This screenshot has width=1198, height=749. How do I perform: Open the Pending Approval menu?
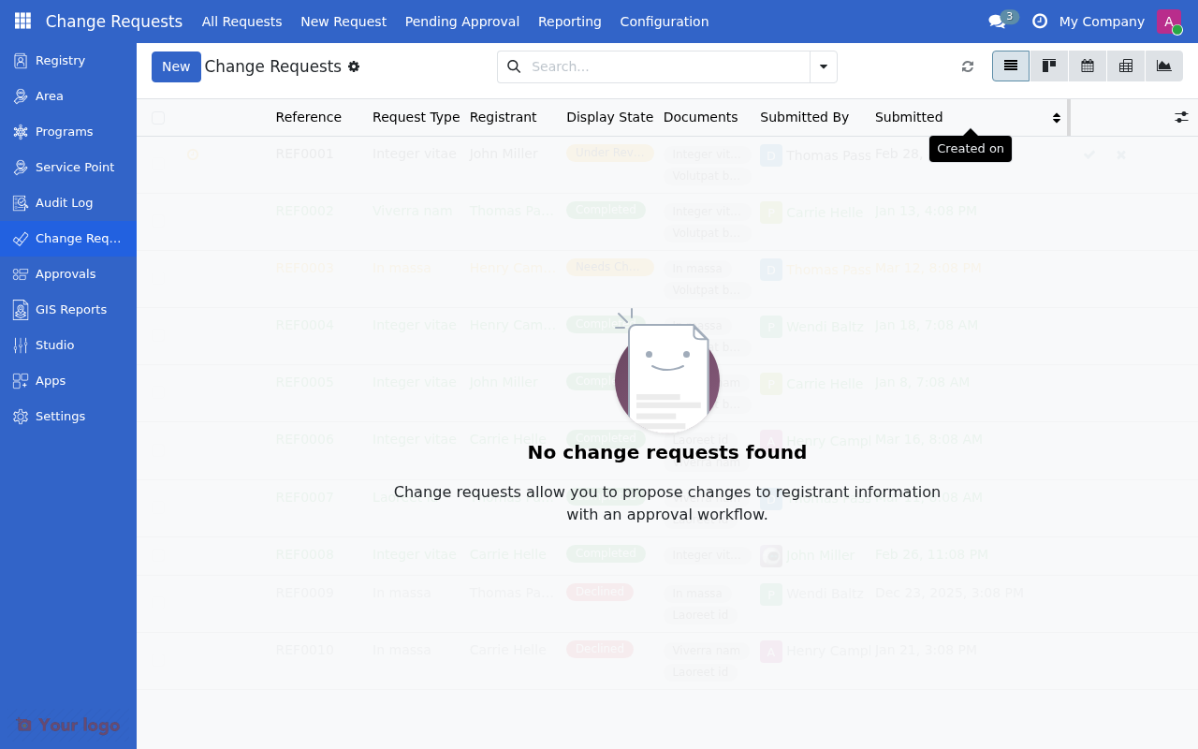[x=461, y=21]
